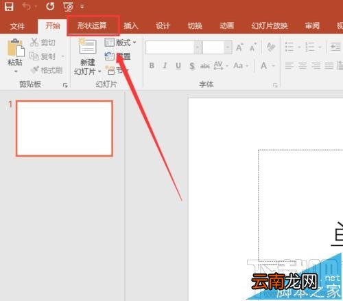343x301 pixels.
Task: Click the numbered list icon
Action: tap(310, 47)
